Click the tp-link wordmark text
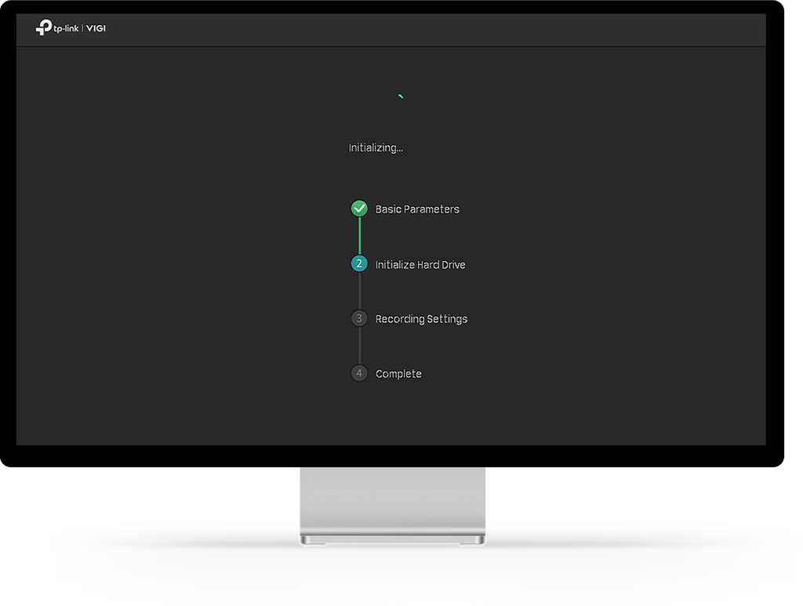Screen dimensions: 803x606 tap(66, 29)
